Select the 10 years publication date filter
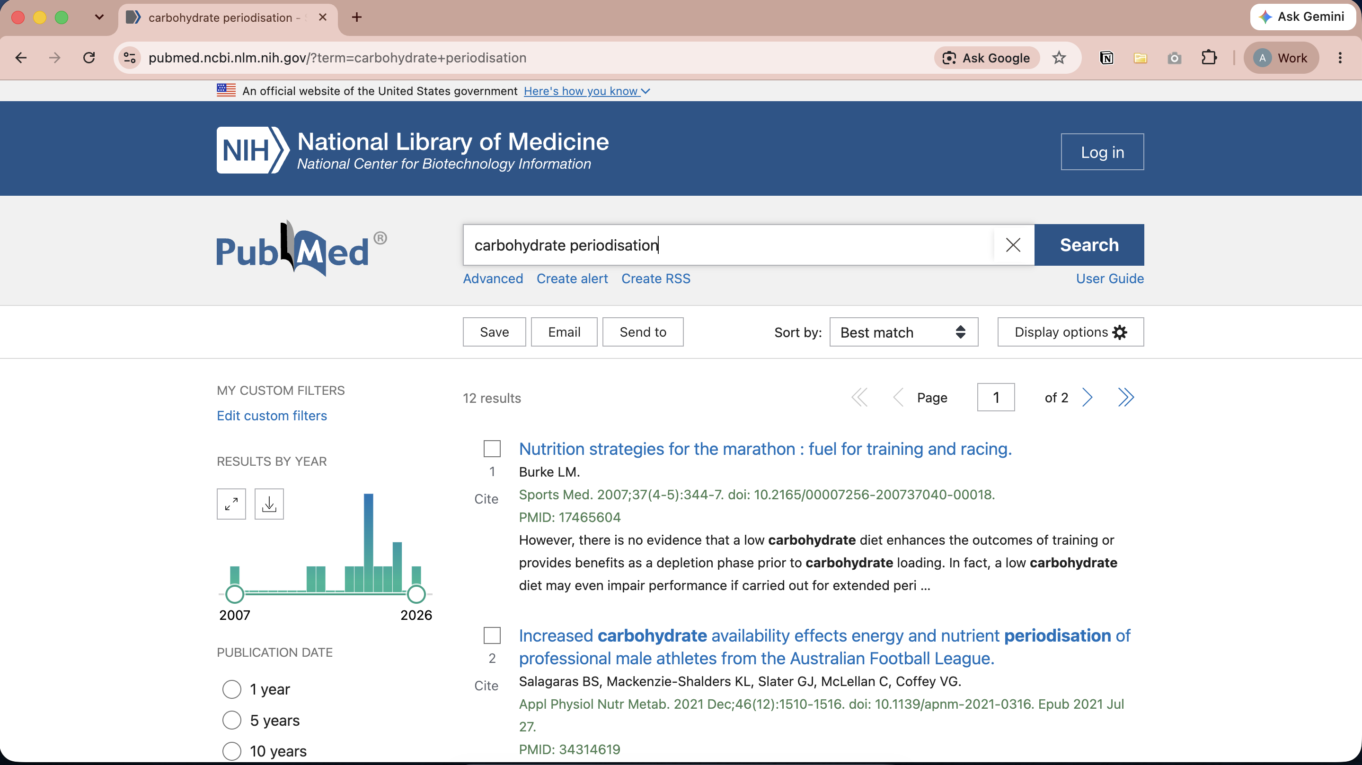This screenshot has height=765, width=1362. pos(231,751)
